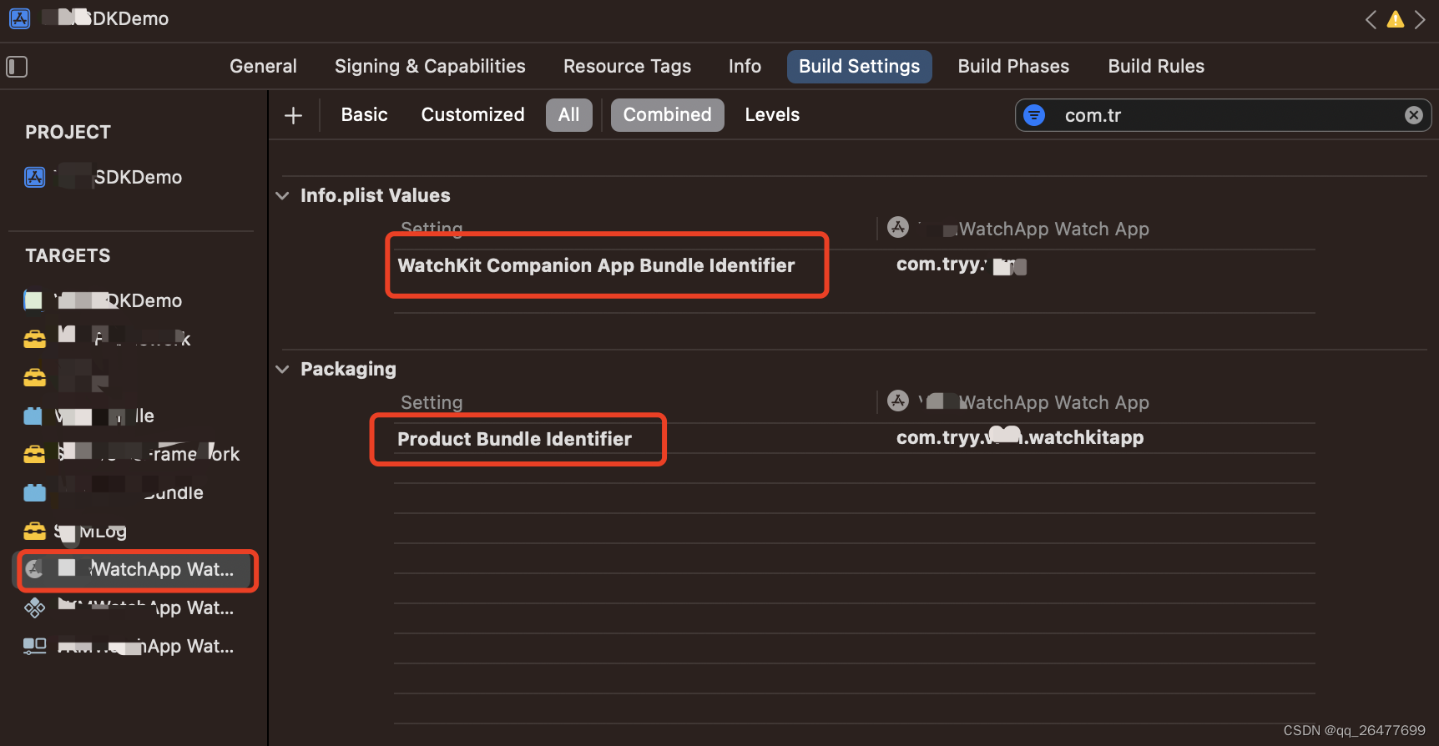Select the bundle target ending in 'lle'

(89, 416)
